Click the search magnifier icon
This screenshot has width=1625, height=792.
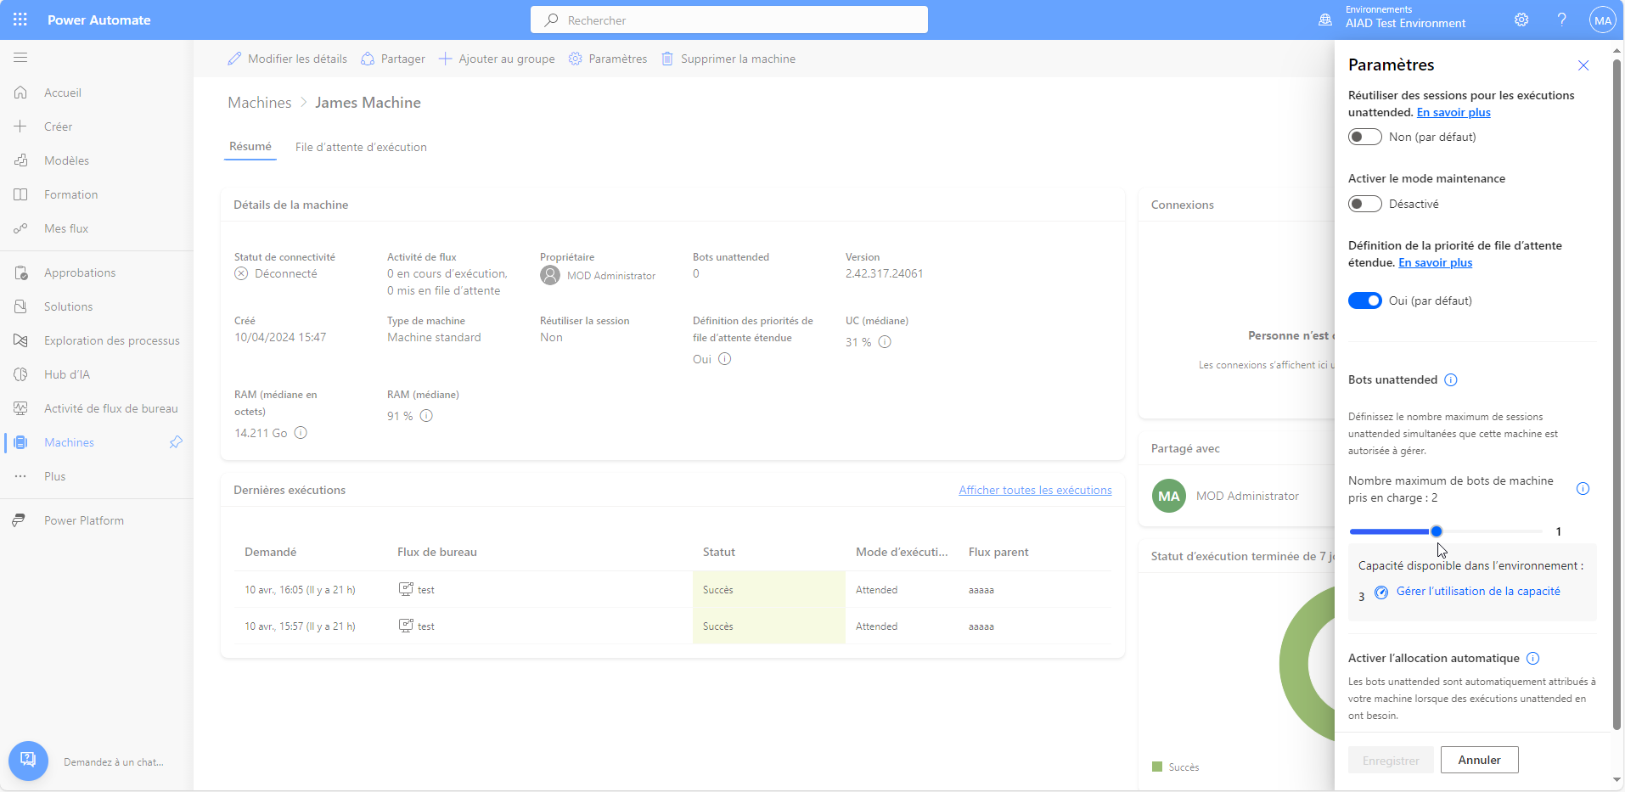coord(552,20)
